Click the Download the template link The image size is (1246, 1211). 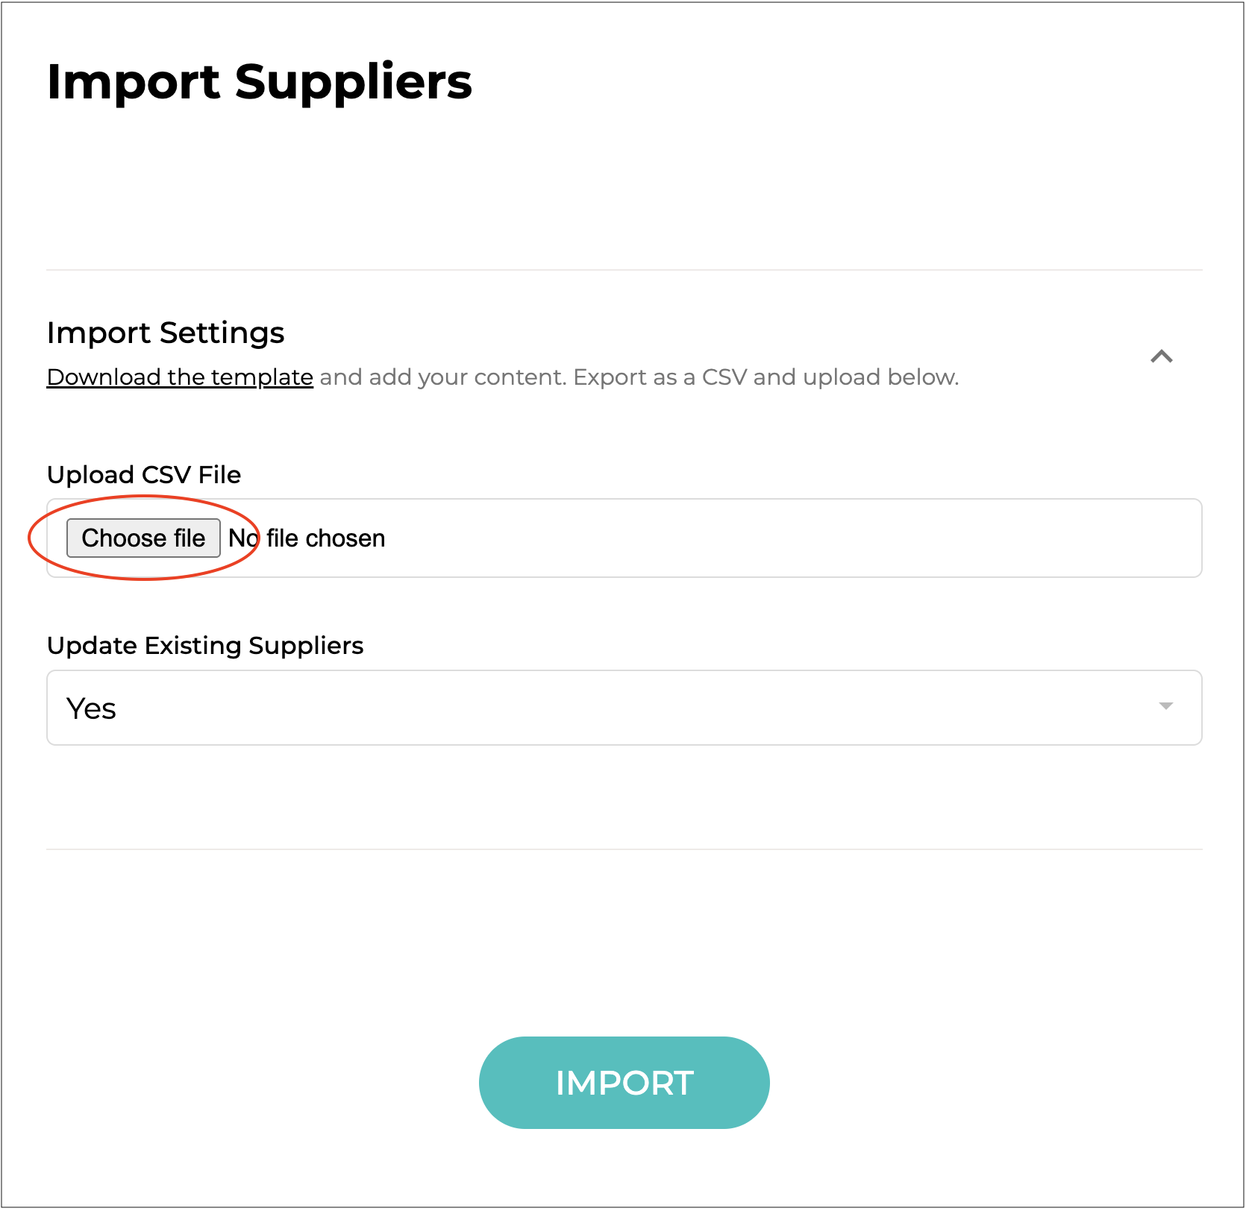(180, 377)
